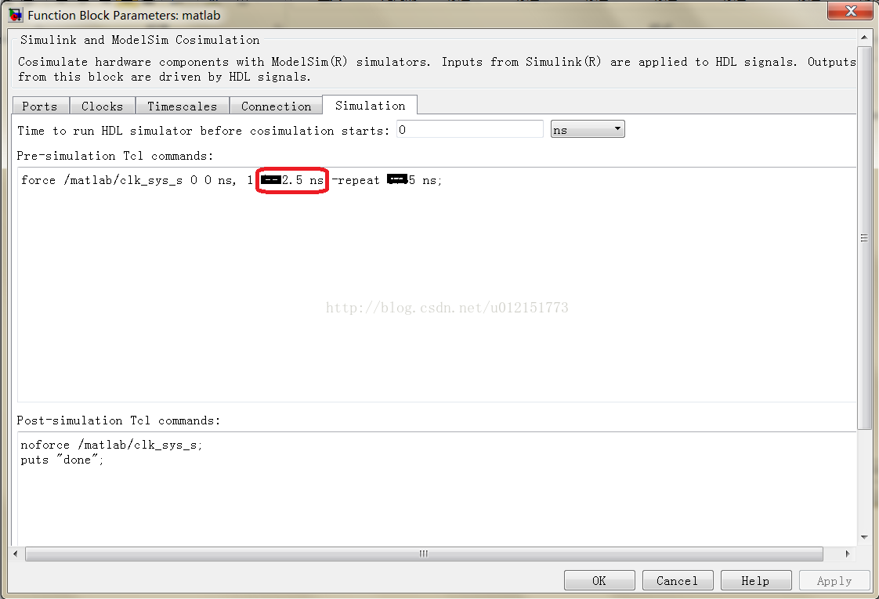Click the horizontal scrollbar left arrow
The height and width of the screenshot is (599, 879).
15,554
